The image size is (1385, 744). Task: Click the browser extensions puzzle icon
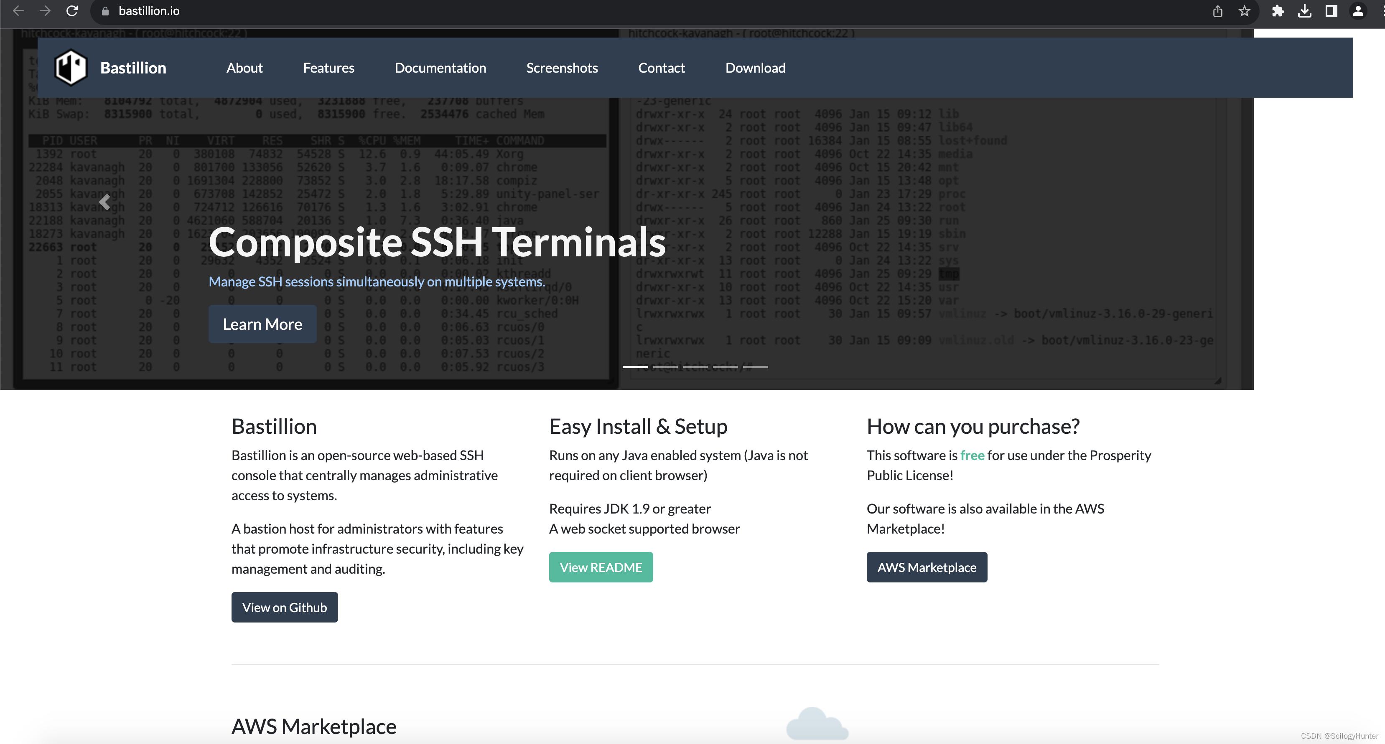coord(1277,11)
